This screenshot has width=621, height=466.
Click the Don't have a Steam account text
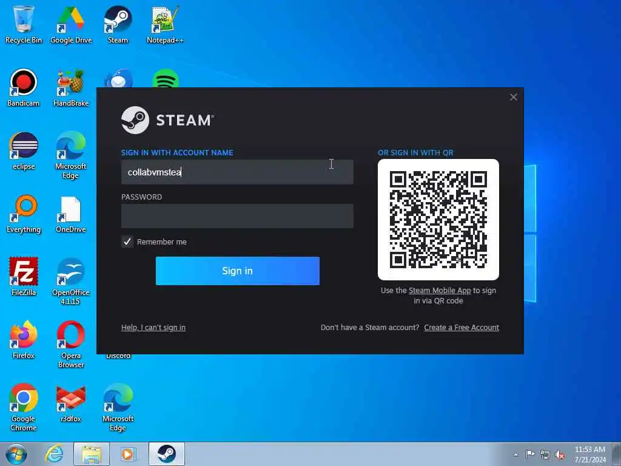[370, 327]
